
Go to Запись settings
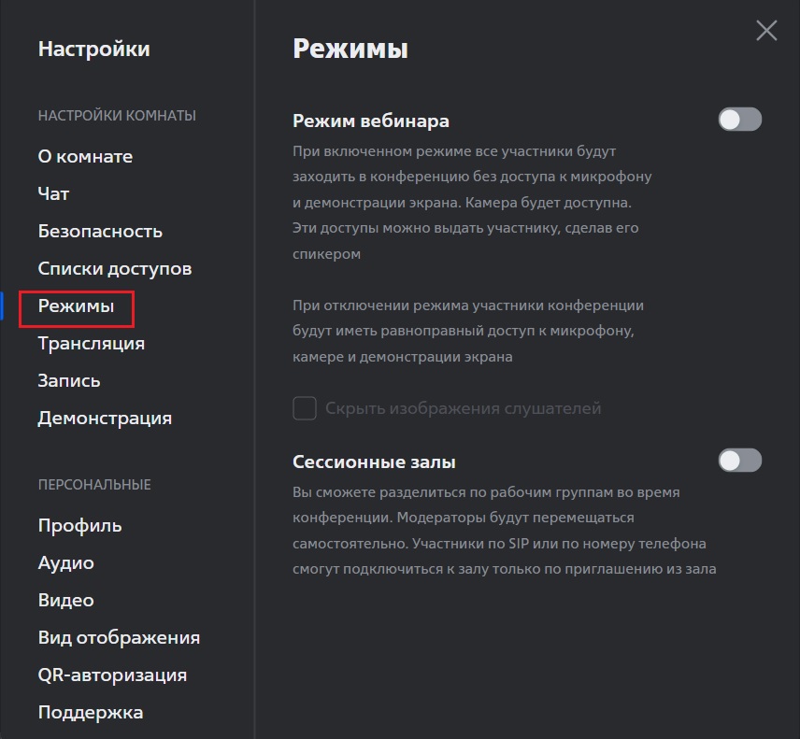[x=69, y=380]
